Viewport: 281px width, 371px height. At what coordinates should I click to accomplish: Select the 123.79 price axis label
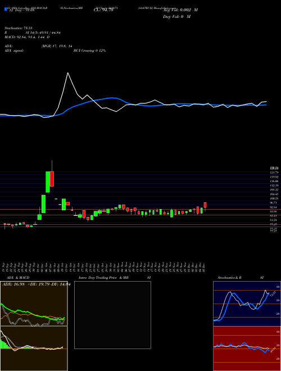(x=274, y=173)
